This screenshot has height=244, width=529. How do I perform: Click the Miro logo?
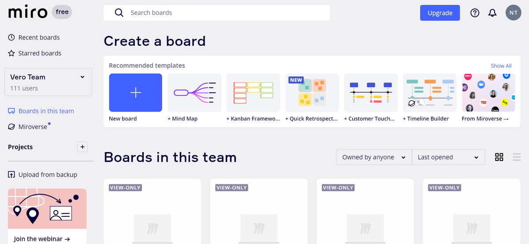[x=27, y=12]
